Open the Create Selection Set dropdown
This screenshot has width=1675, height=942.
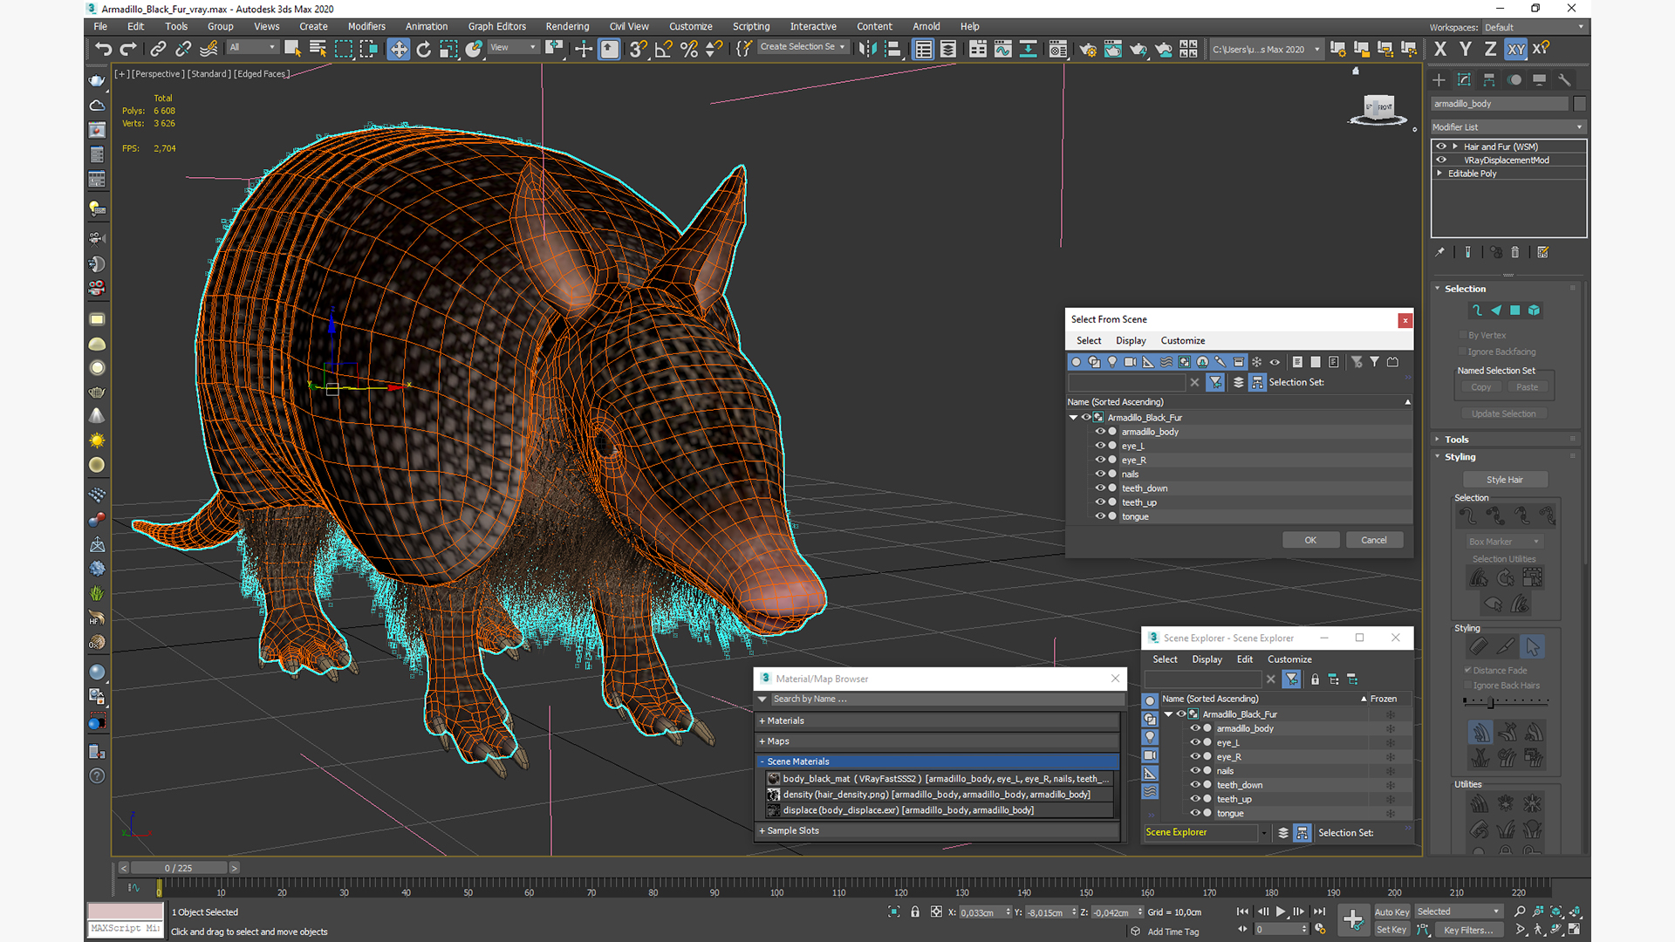[803, 47]
